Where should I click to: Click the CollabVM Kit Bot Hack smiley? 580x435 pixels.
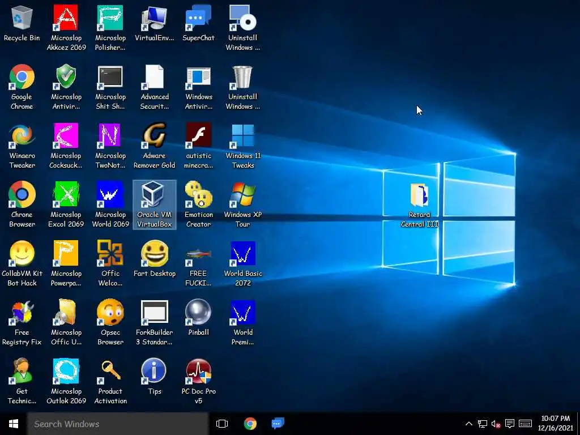pyautogui.click(x=22, y=253)
